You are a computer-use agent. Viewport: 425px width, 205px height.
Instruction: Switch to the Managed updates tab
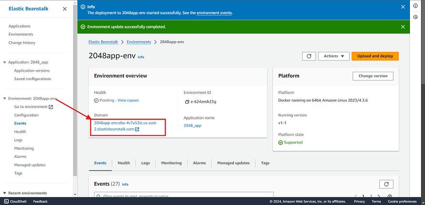(233, 163)
